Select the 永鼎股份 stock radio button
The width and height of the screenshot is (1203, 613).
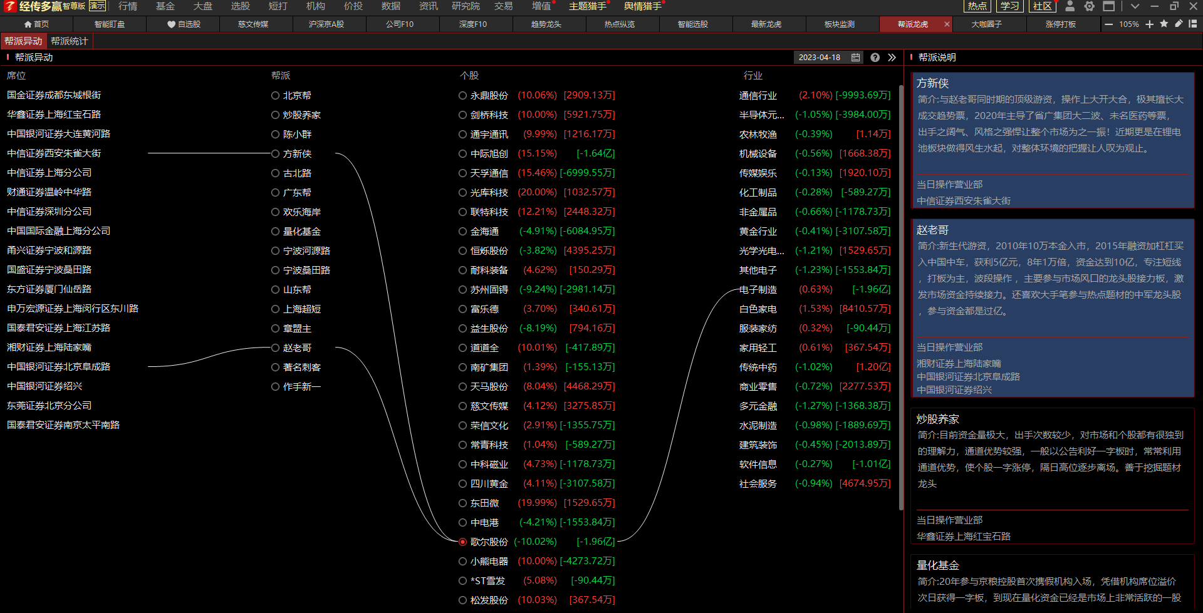[x=462, y=96]
